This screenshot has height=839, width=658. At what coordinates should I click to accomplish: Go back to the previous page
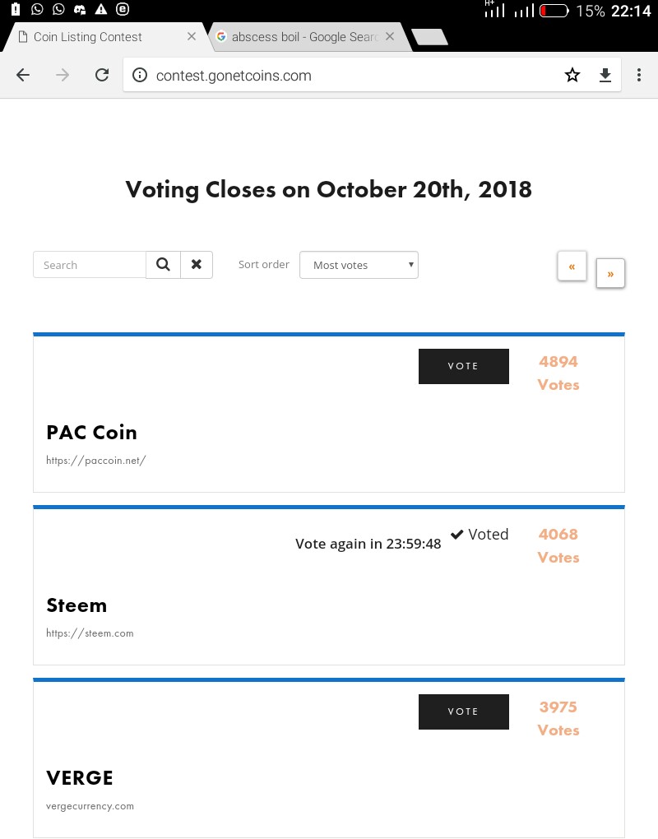click(x=23, y=76)
